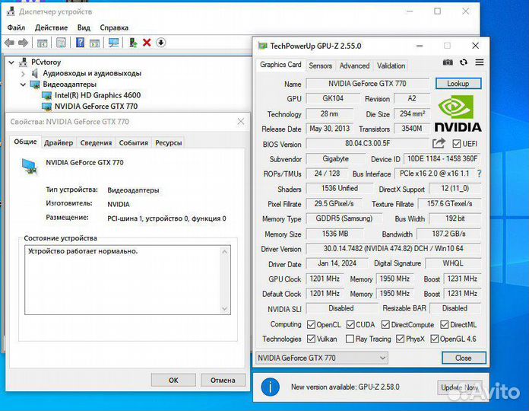Screen dimensions: 529x411
Task: Click the BIOS export share icon
Action: [439, 144]
